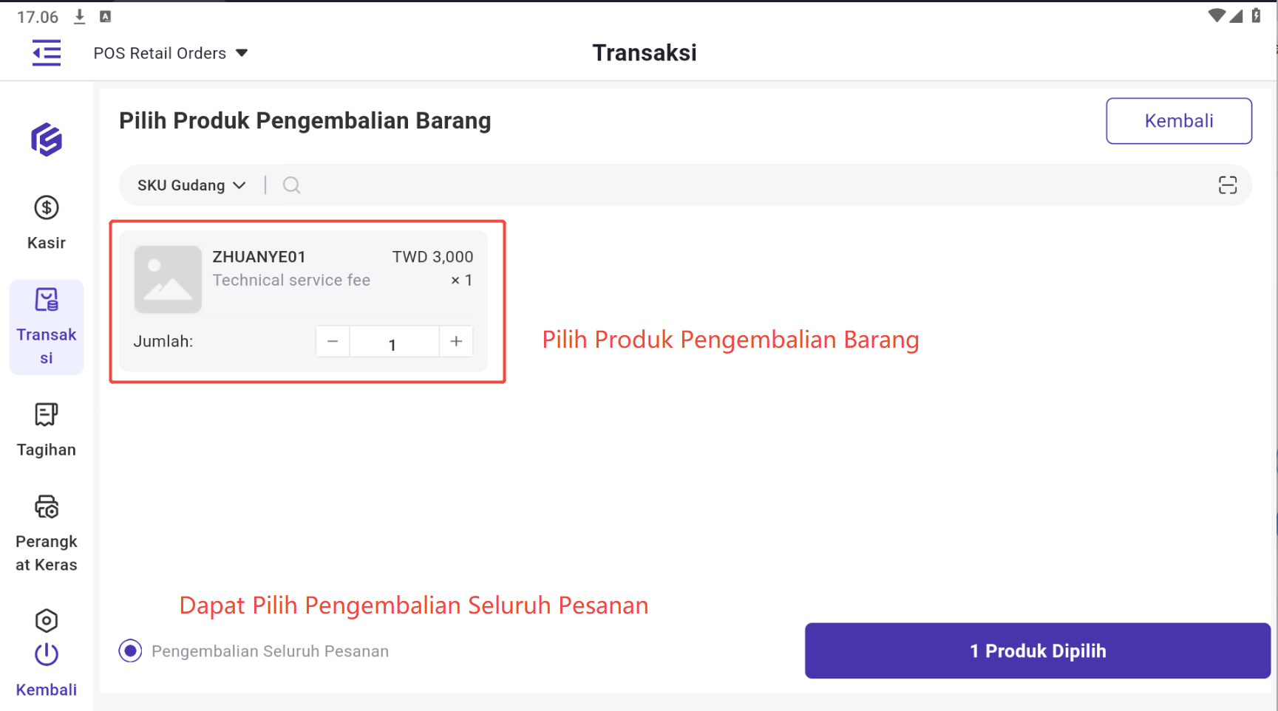Viewport: 1278px width, 711px height.
Task: Expand the POS Retail Orders dropdown
Action: (x=170, y=53)
